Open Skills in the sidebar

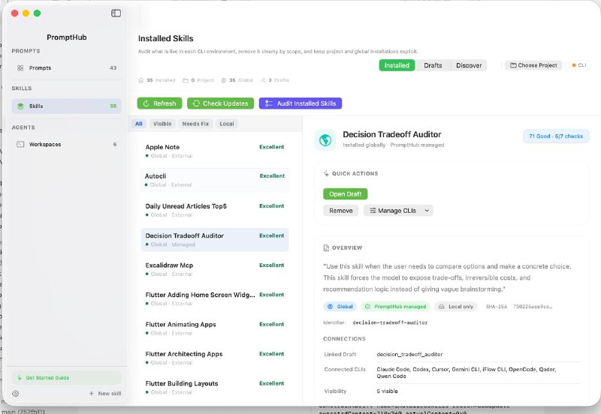(x=67, y=106)
